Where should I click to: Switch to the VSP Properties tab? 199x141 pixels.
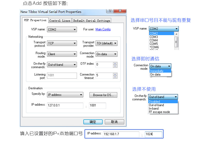pyautogui.click(x=35, y=20)
